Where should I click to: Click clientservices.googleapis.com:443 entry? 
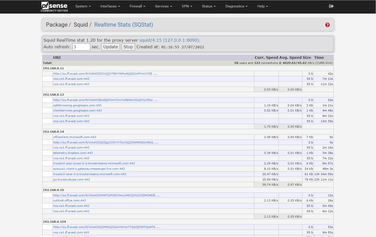[x=78, y=110]
